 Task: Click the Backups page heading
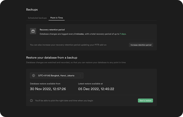coord(32,10)
